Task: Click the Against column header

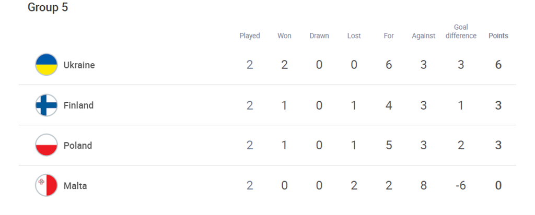Action: (423, 36)
